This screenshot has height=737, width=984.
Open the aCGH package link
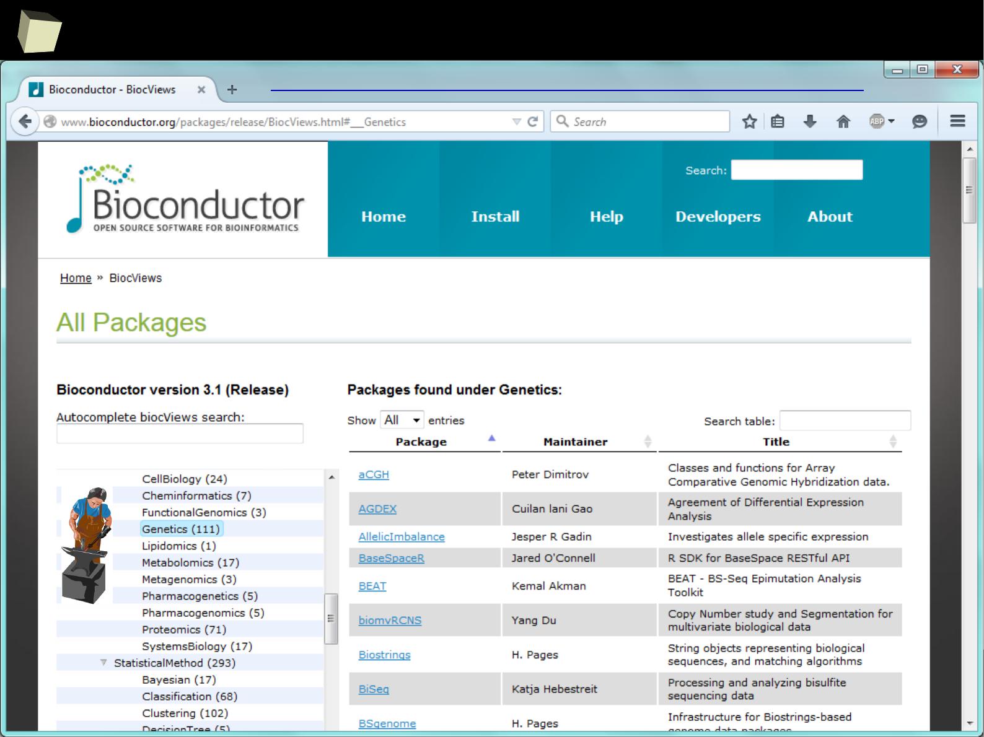374,474
